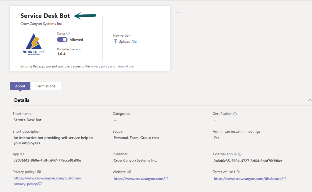Click the Scope value Personal, Team, Group chat
Image resolution: width=312 pixels, height=192 pixels.
point(136,138)
